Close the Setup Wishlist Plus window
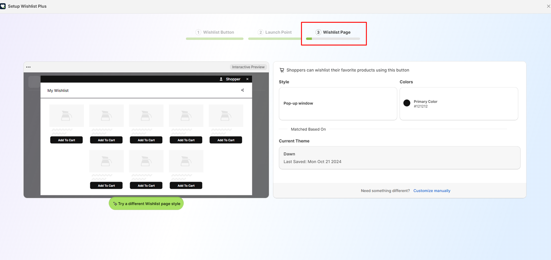Viewport: 551px width, 260px height. 548,6
